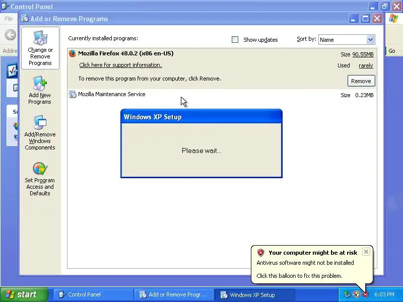Click the Go button in Control Panel
The width and height of the screenshot is (403, 302).
coord(391,51)
